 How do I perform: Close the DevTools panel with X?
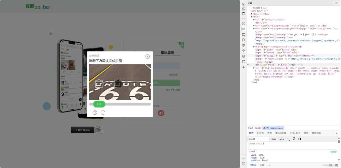[x=336, y=3]
